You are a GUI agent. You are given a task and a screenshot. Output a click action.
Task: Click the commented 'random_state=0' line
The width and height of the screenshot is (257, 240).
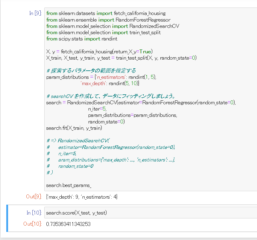tap(70, 166)
